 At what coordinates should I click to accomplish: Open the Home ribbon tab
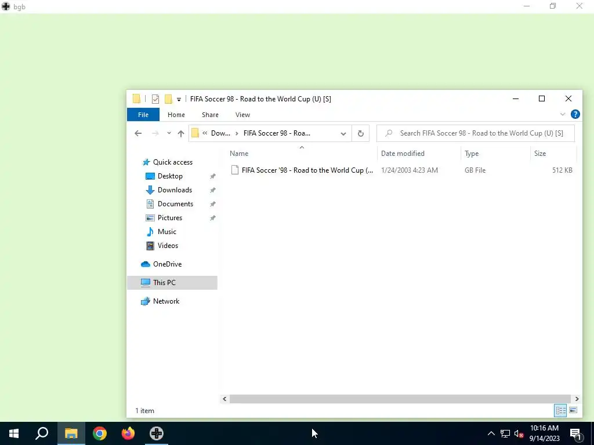click(x=176, y=115)
